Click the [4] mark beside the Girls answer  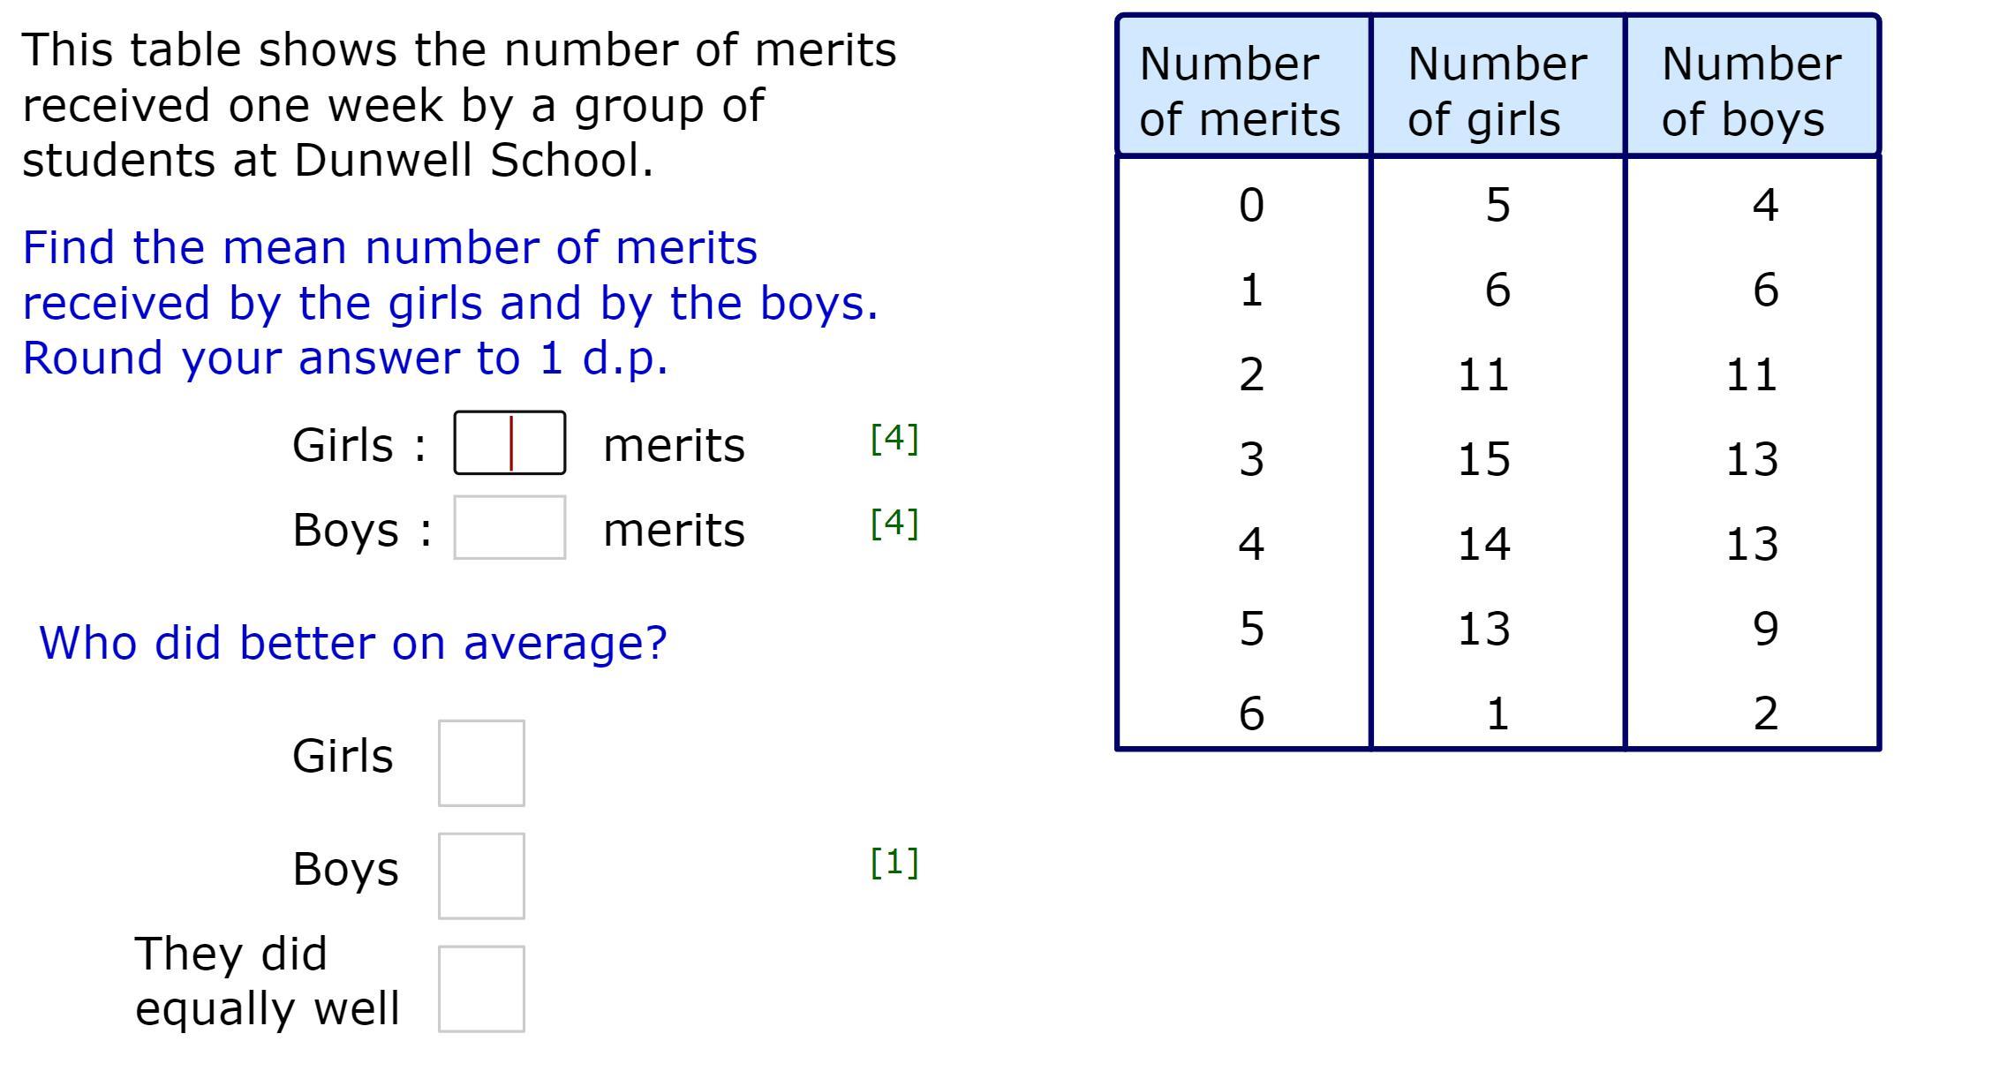pyautogui.click(x=894, y=439)
